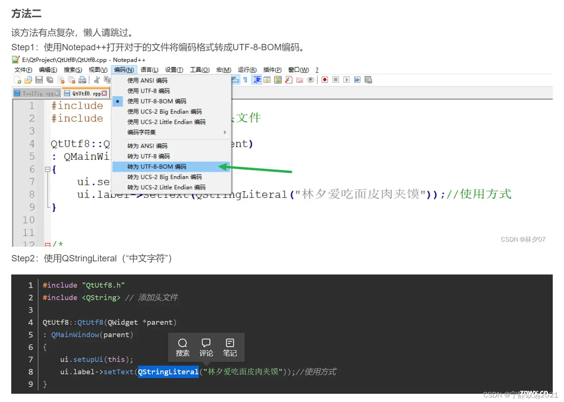This screenshot has width=564, height=402.
Task: Open the 语言(L) menu
Action: (x=149, y=70)
